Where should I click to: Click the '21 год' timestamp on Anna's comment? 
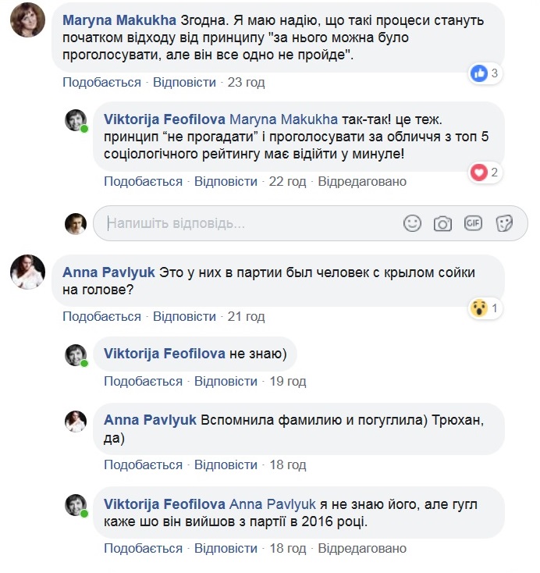(246, 317)
